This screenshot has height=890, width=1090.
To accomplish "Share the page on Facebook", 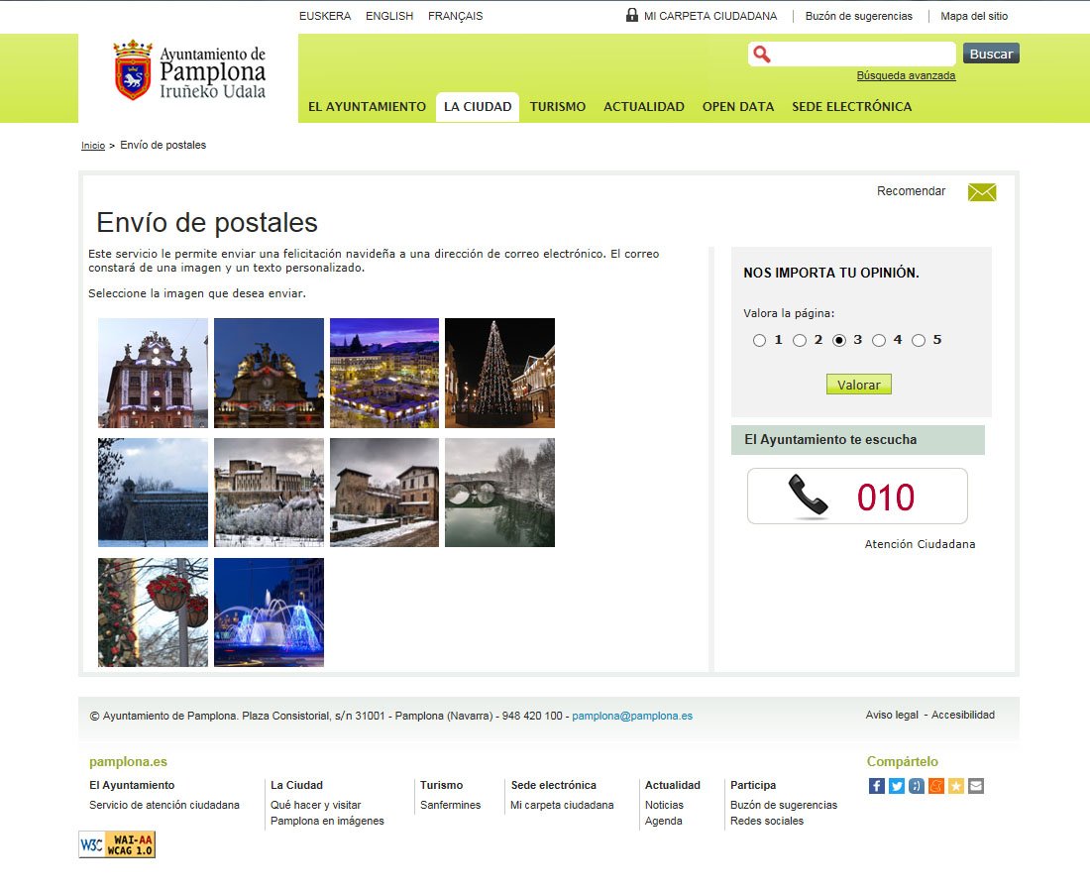I will [876, 786].
